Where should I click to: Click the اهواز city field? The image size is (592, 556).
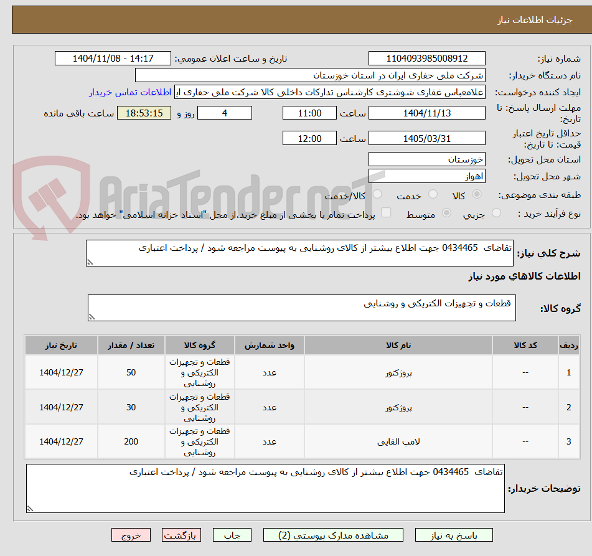click(x=427, y=176)
